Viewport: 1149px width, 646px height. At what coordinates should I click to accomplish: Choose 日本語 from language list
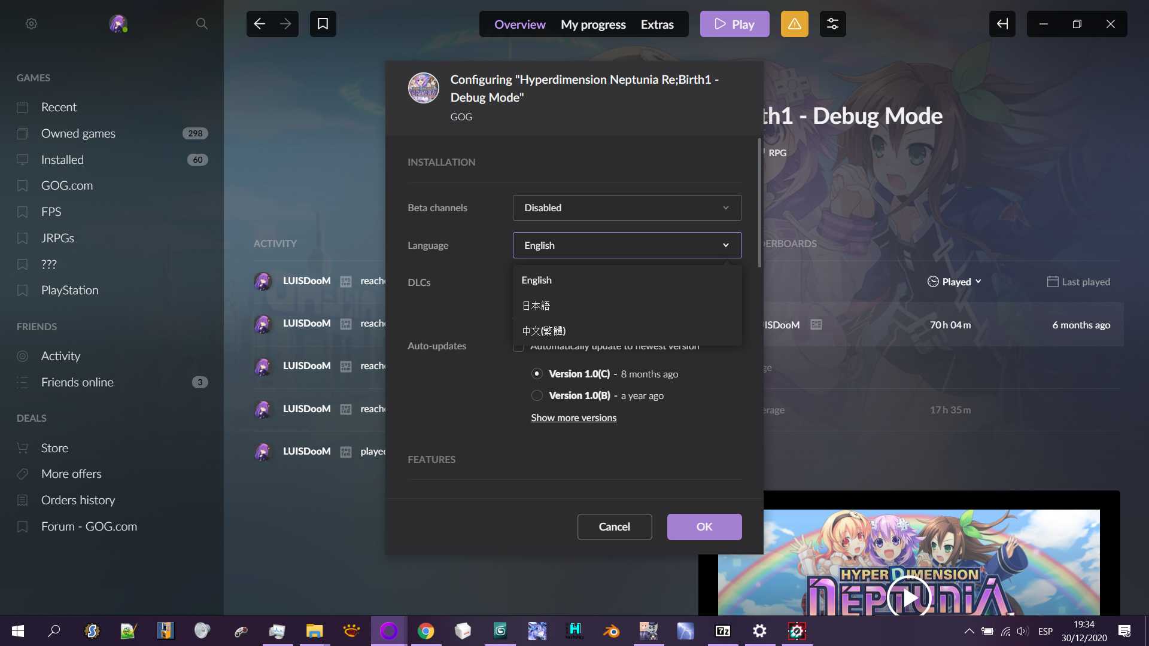[x=627, y=306]
